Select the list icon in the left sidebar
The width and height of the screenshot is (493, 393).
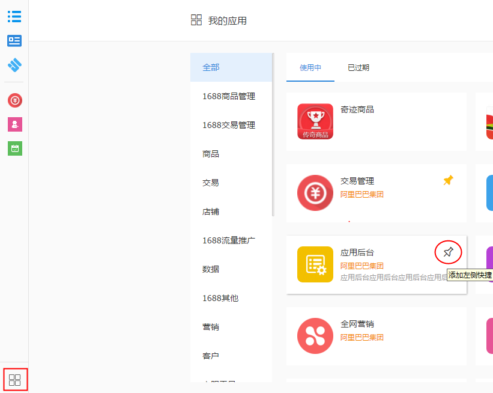click(x=14, y=16)
